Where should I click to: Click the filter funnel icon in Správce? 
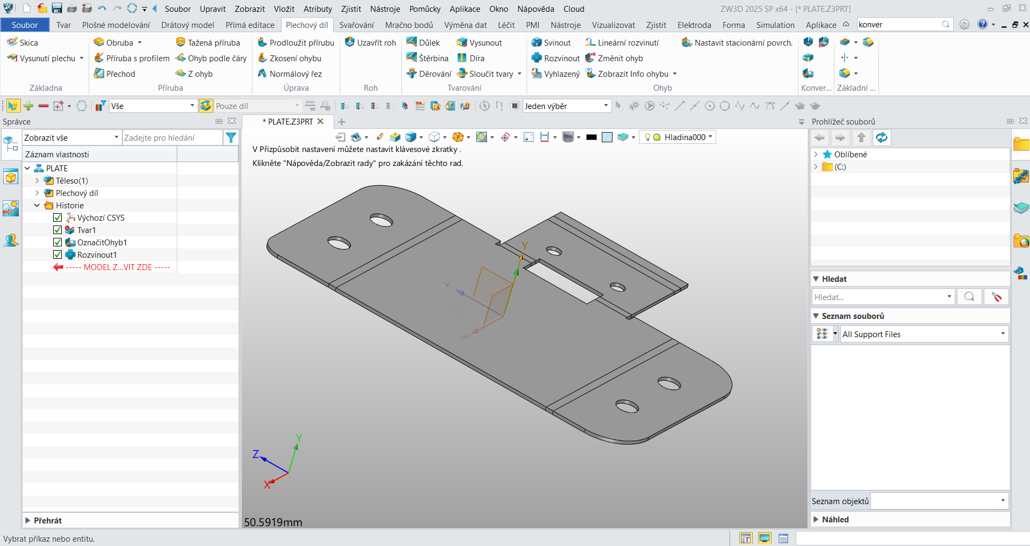[x=231, y=137]
